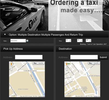
Task: Toggle the multiple destination option checkbox
Action: 5,34
